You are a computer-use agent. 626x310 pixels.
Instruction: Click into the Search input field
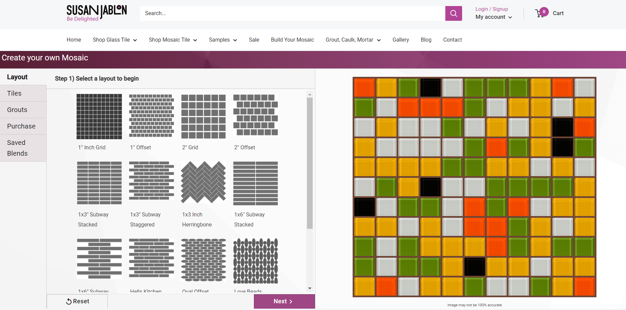pos(292,13)
